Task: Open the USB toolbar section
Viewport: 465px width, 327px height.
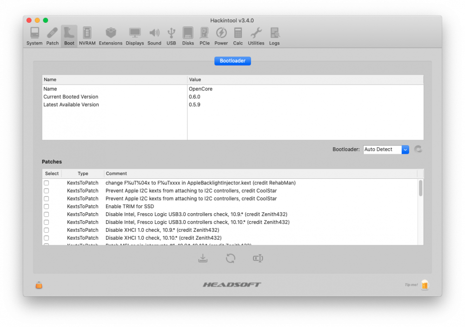Action: click(171, 36)
